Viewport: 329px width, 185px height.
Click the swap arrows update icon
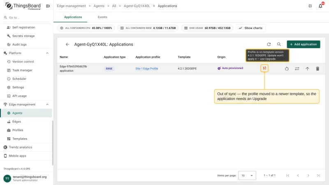297,69
